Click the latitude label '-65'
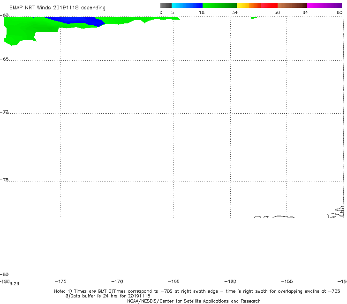 [4, 59]
